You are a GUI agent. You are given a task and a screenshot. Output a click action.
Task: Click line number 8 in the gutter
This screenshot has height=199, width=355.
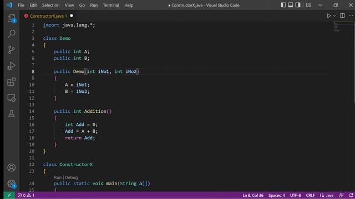coord(33,71)
